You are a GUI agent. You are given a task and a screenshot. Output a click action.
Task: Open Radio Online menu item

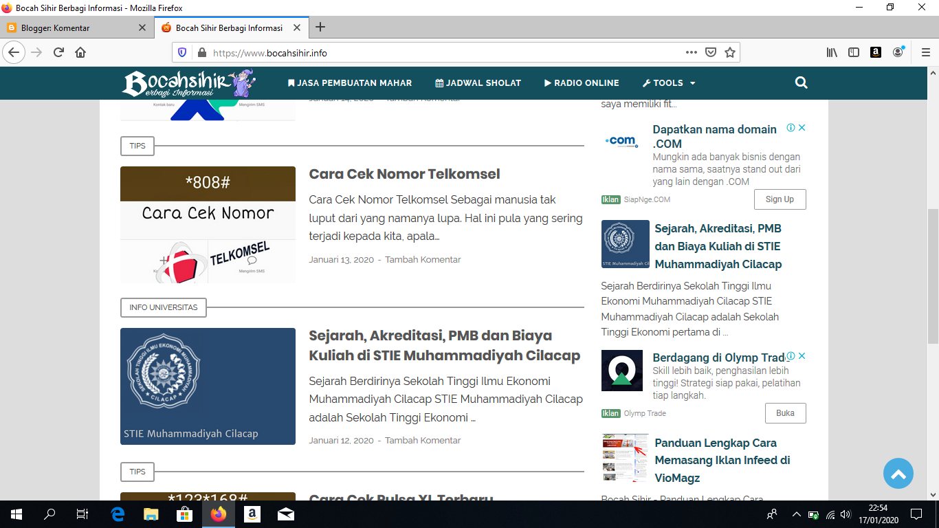tap(582, 82)
